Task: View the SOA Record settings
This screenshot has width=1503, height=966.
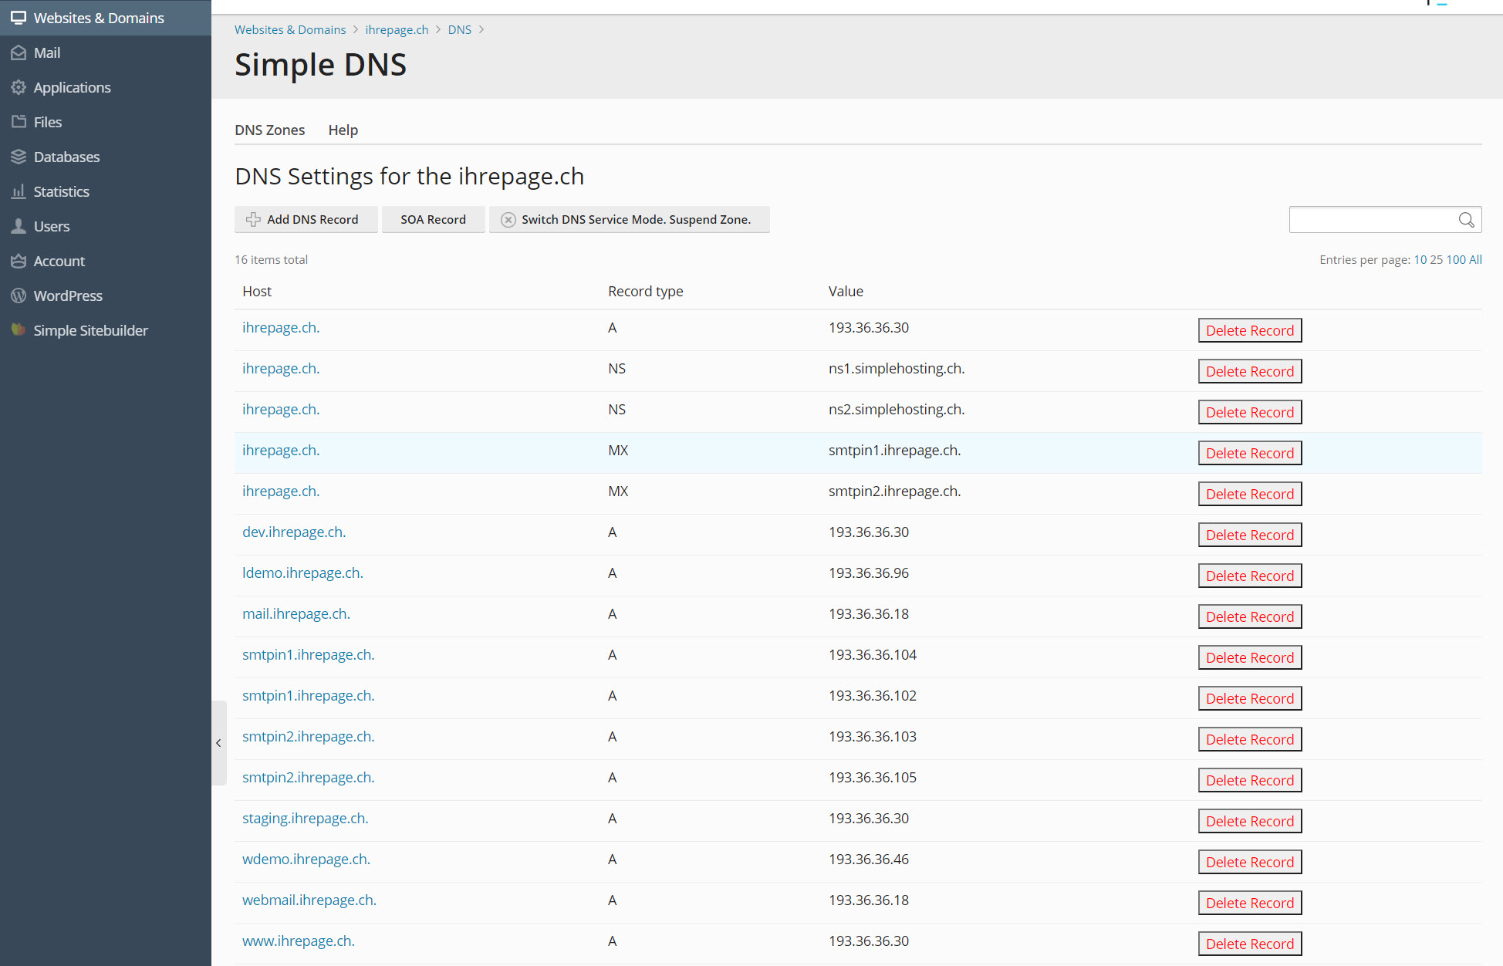Action: click(x=433, y=219)
